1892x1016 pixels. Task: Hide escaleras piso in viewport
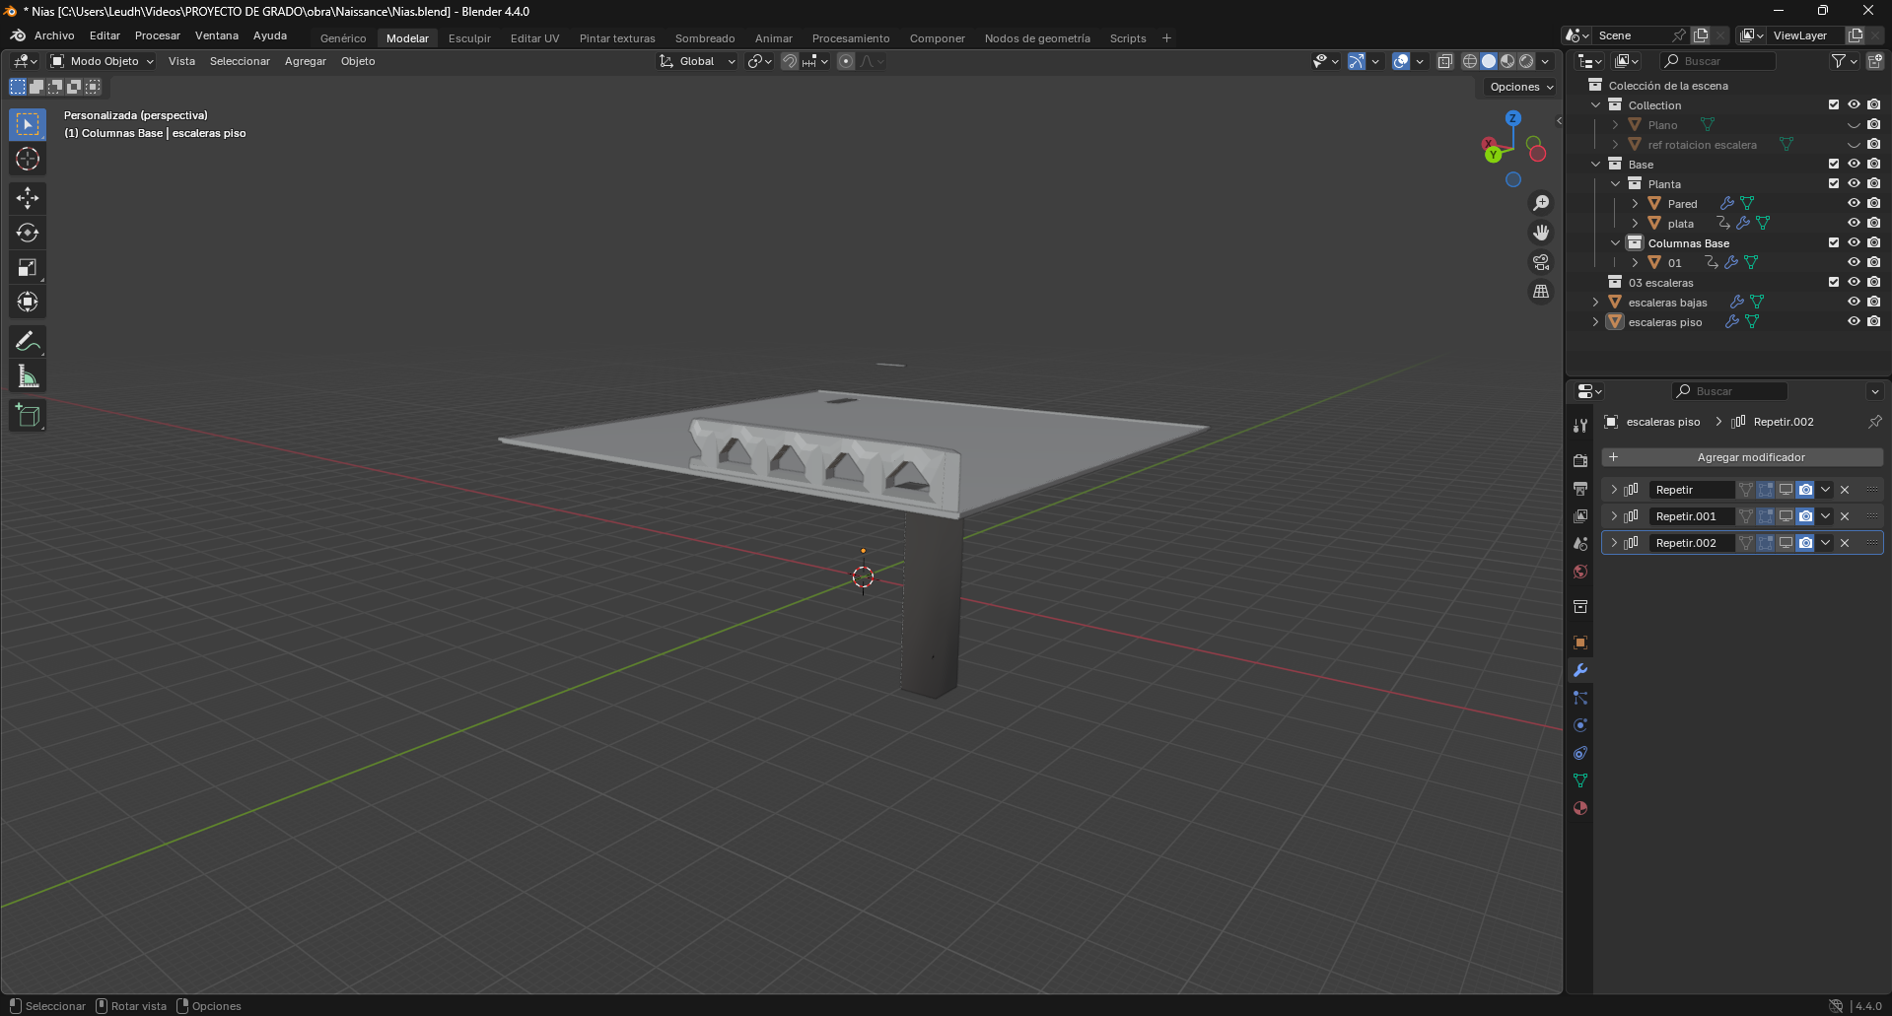pyautogui.click(x=1854, y=322)
